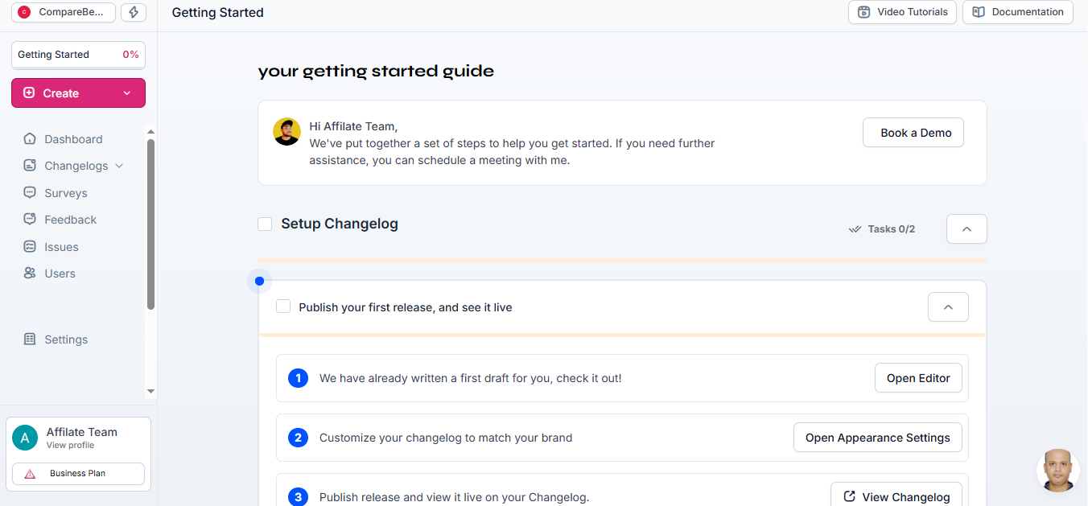Open the CompareBe workspace switcher

[64, 12]
